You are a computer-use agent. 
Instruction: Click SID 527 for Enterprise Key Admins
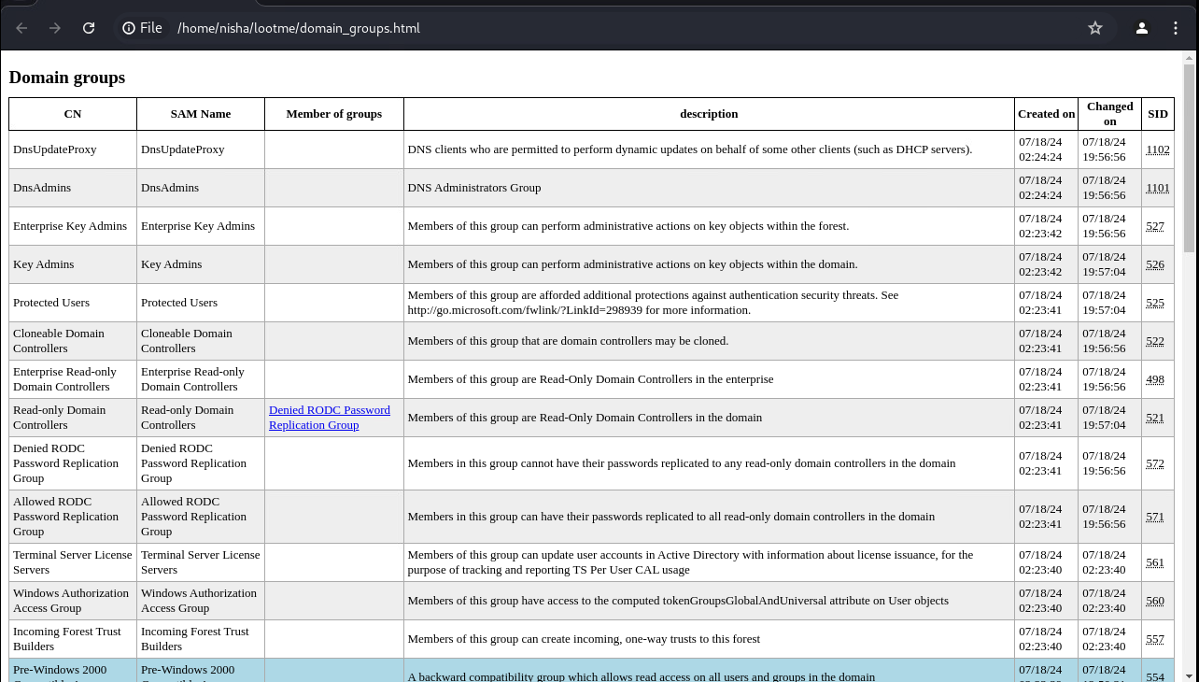pyautogui.click(x=1155, y=226)
